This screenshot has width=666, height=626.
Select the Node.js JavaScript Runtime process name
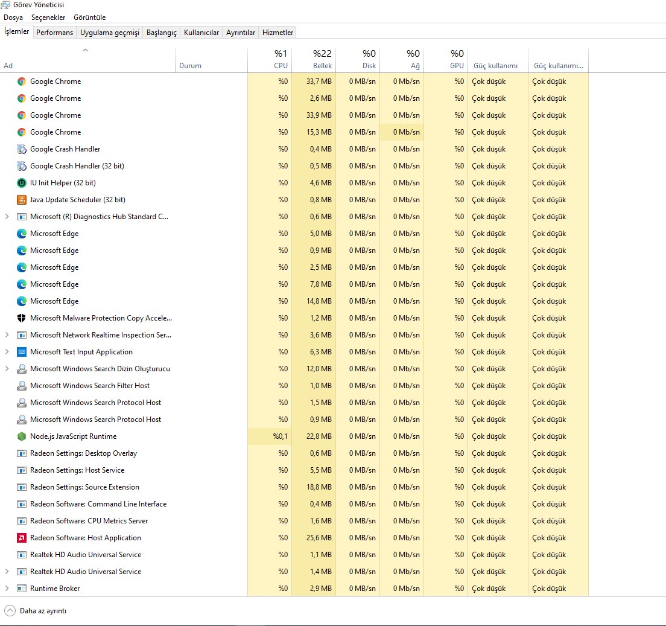73,436
